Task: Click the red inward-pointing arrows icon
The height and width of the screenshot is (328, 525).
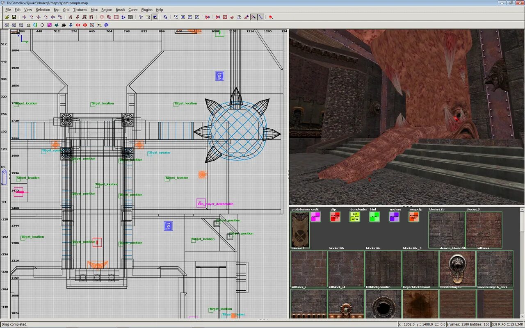Action: 78,25
